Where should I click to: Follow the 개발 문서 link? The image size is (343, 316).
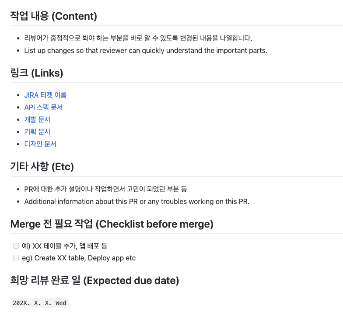(37, 119)
